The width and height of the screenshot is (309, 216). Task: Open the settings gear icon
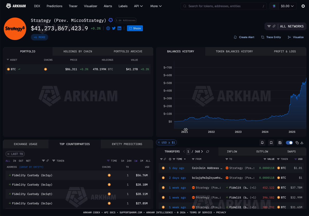click(x=303, y=6)
